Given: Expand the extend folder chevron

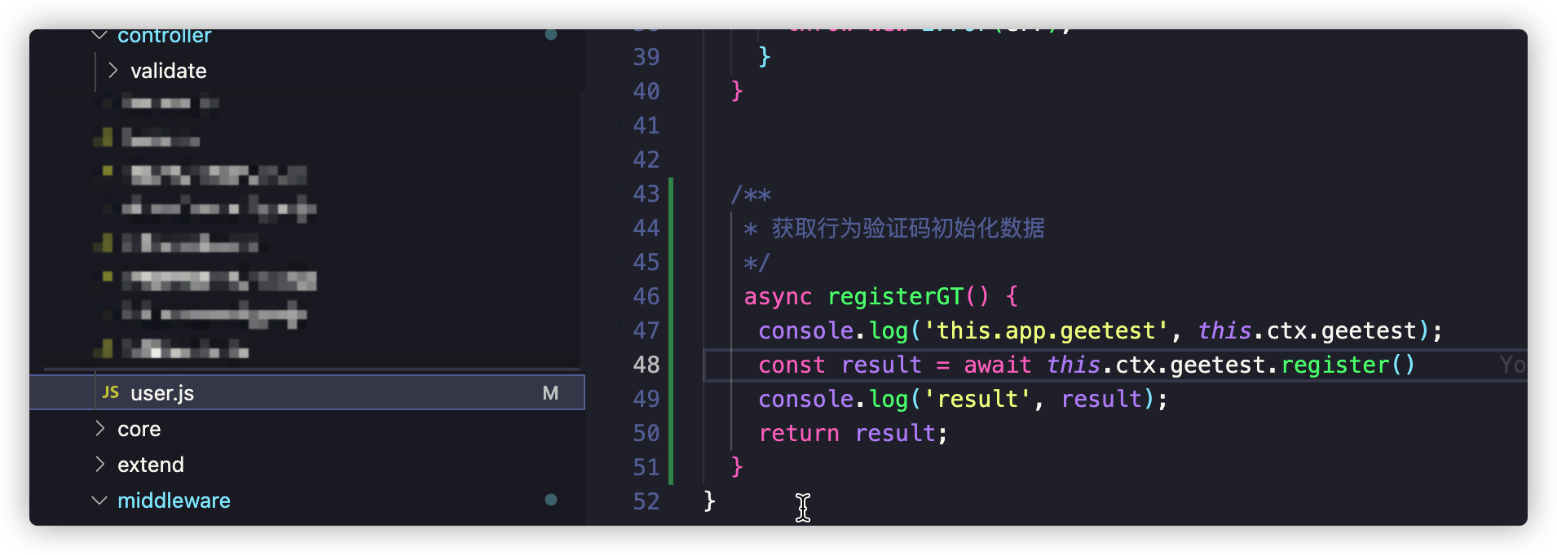Looking at the screenshot, I should (x=99, y=464).
